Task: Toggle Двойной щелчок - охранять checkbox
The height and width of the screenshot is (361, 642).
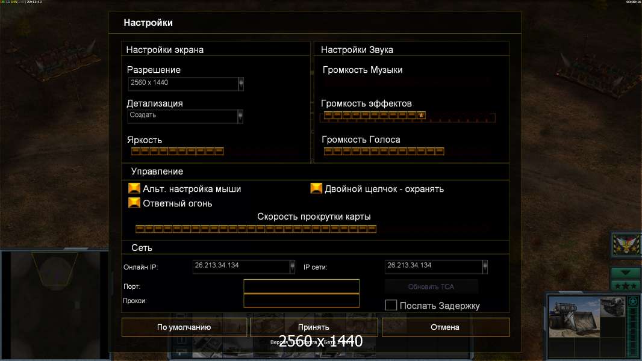Action: pyautogui.click(x=316, y=188)
